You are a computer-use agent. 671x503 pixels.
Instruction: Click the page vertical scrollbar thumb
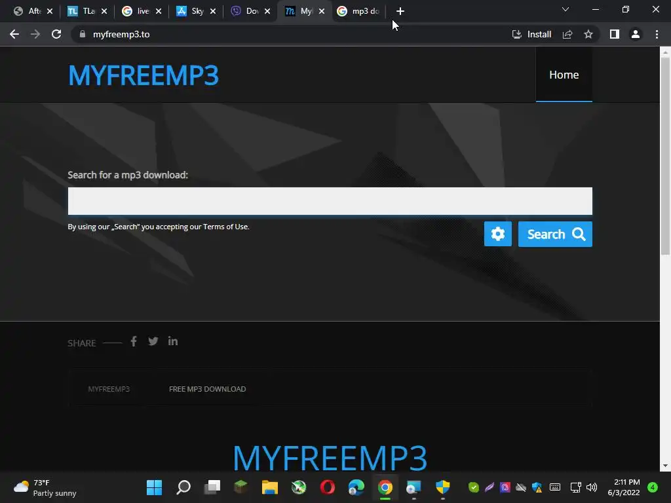(665, 156)
